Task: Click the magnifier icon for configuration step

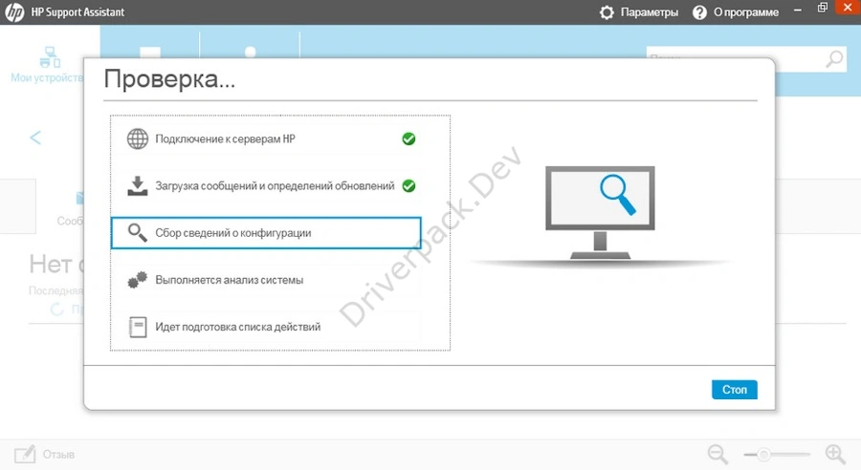Action: pyautogui.click(x=137, y=232)
